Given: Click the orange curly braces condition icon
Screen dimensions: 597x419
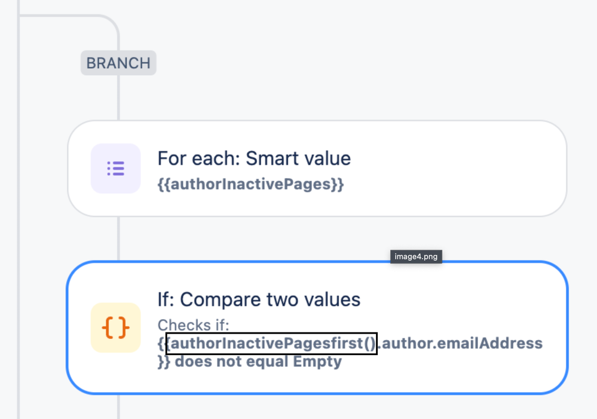Looking at the screenshot, I should (x=116, y=328).
